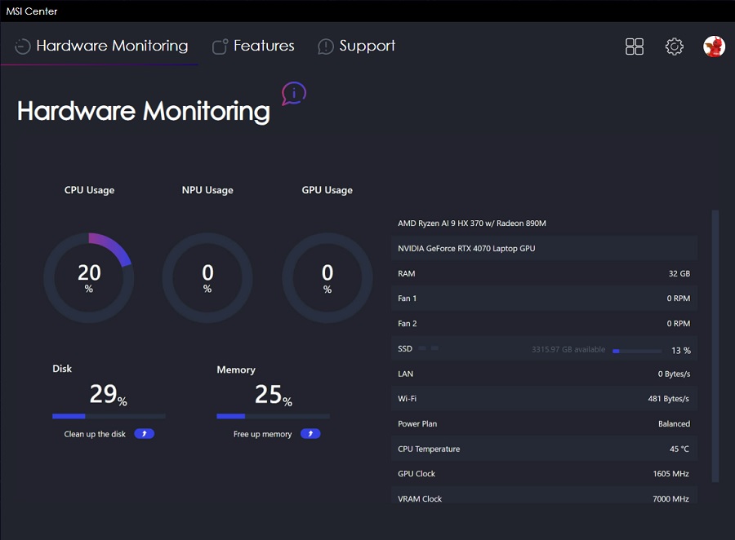The height and width of the screenshot is (540, 735).
Task: Click the Free up memory label
Action: point(262,434)
